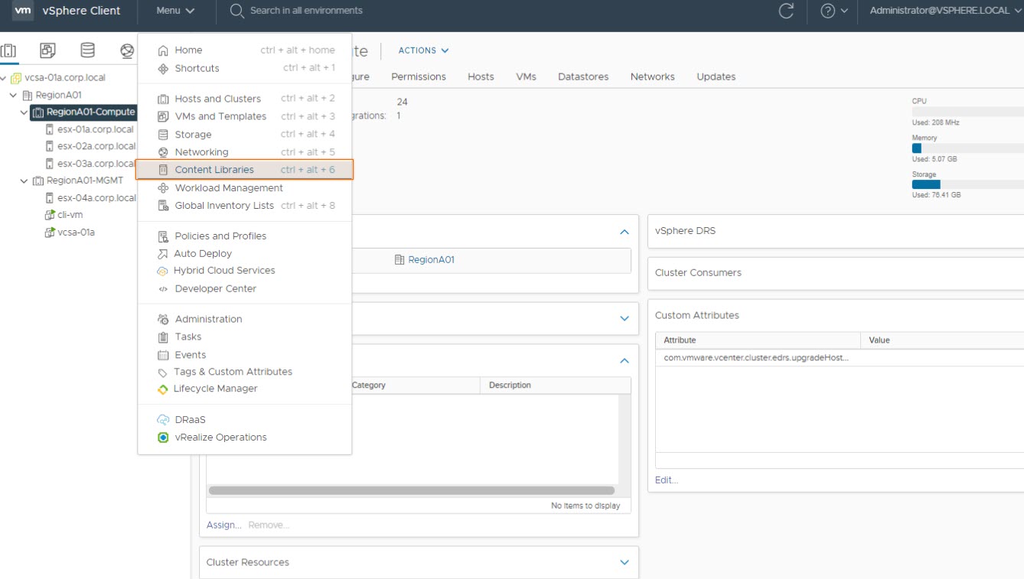Open the Actions dropdown

click(423, 50)
